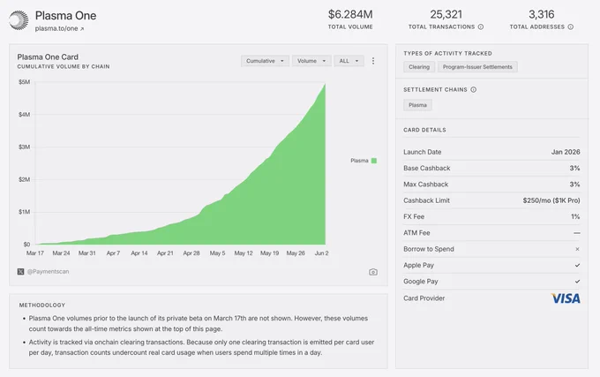
Task: Click the Max Cashback row label
Action: point(425,185)
